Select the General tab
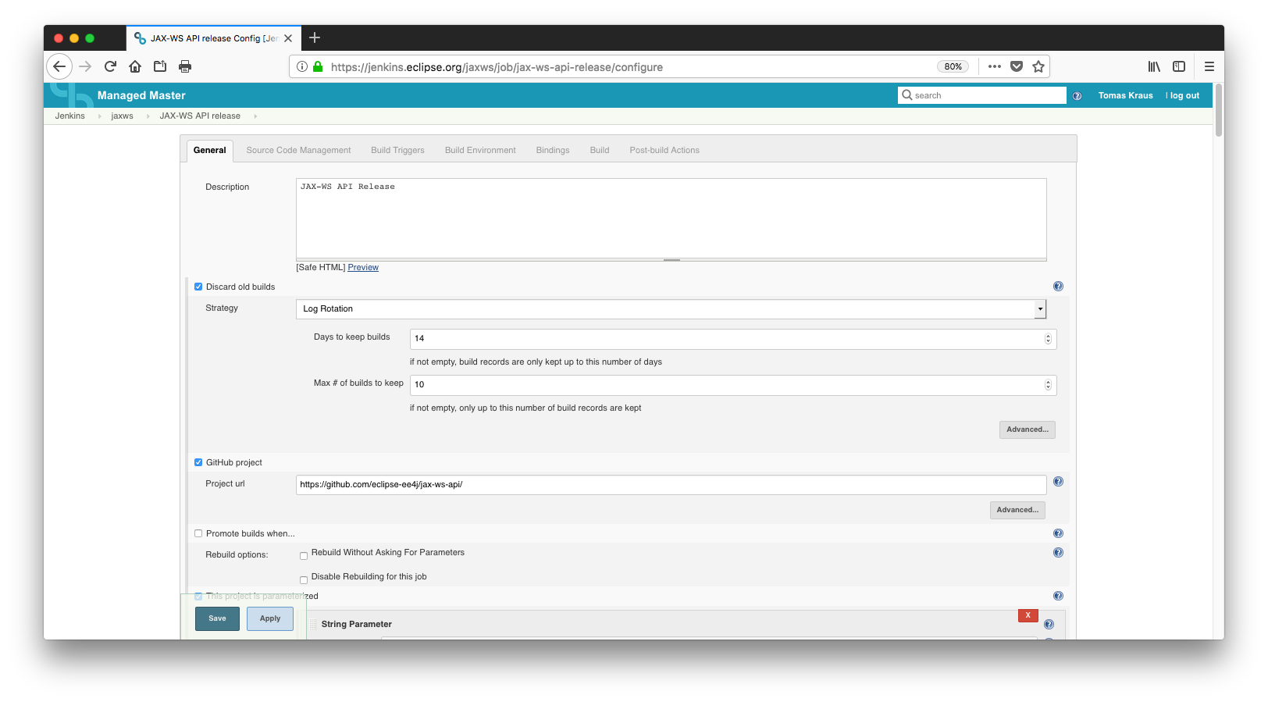The width and height of the screenshot is (1268, 702). [210, 151]
